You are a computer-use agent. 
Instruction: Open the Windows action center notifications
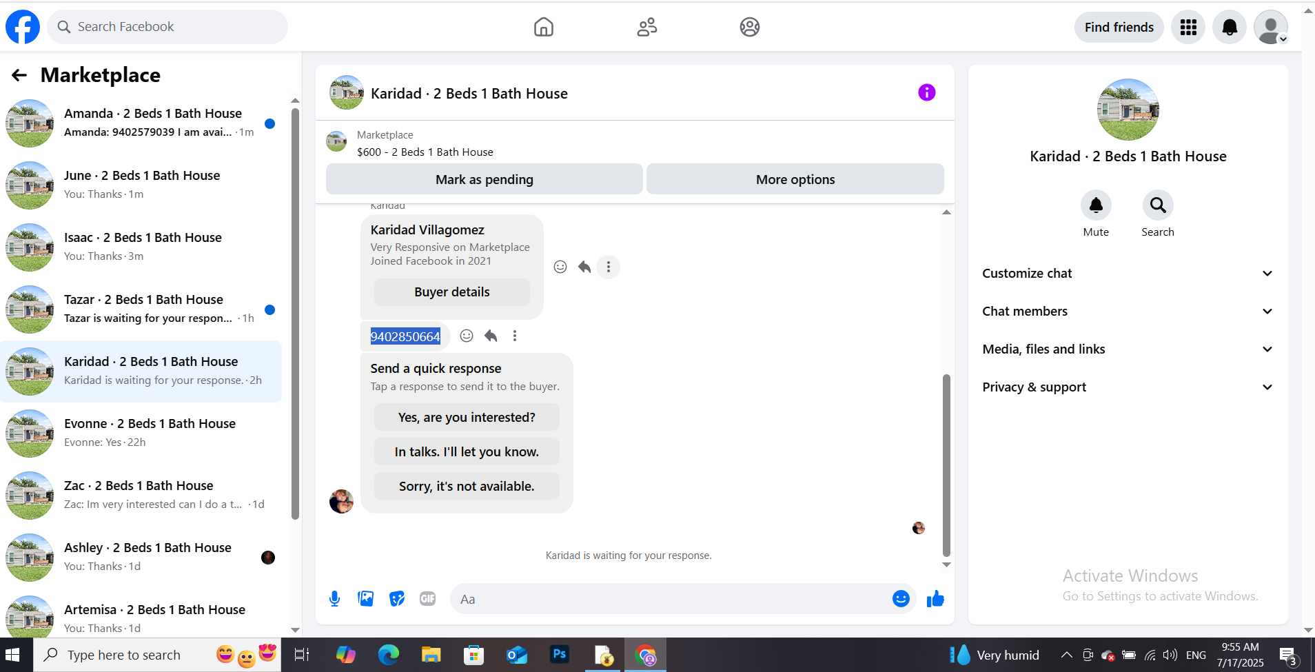tap(1287, 655)
